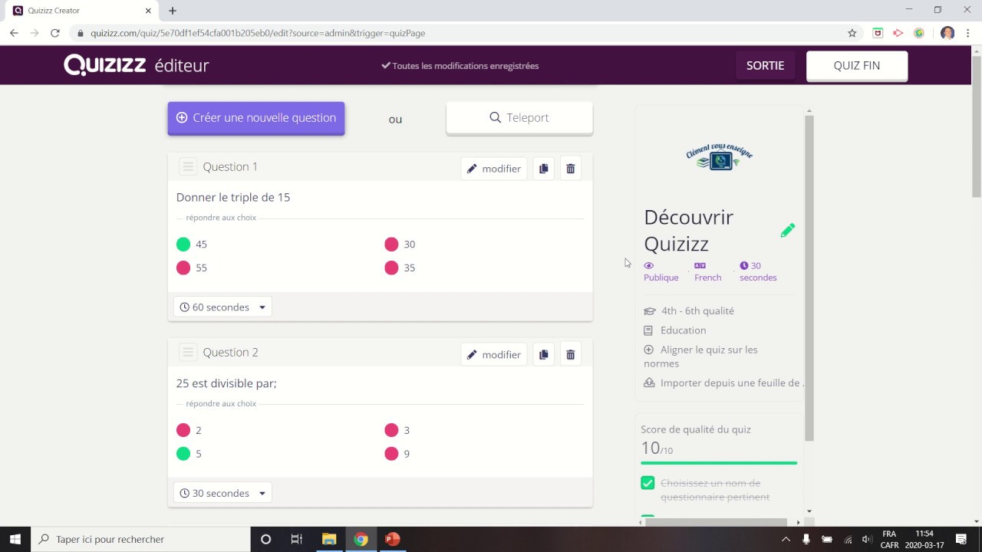Edit the quiz title with the green pencil
Screen dimensions: 982x552
coord(788,231)
